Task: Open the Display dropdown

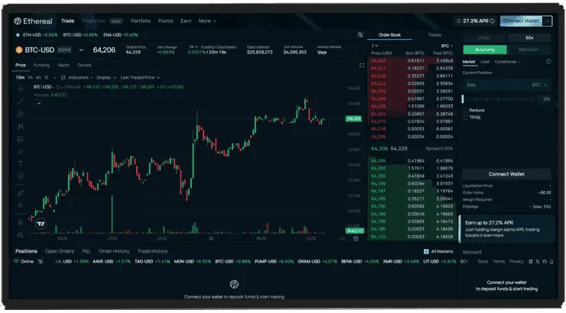Action: click(106, 77)
